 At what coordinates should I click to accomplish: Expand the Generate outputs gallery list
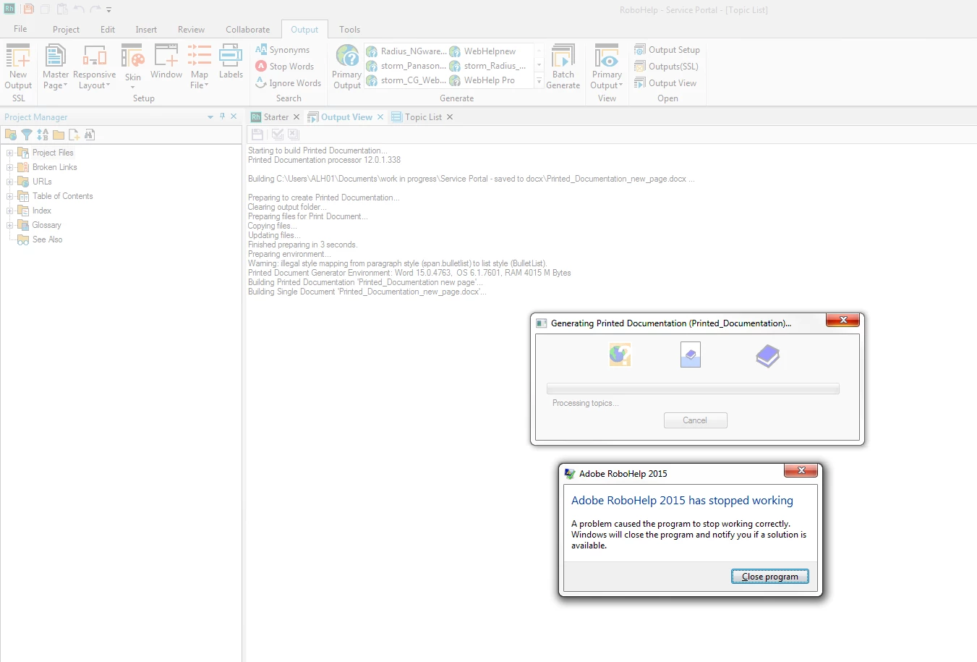point(539,81)
